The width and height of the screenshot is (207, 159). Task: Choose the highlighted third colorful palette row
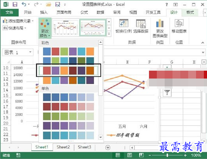(x=68, y=70)
